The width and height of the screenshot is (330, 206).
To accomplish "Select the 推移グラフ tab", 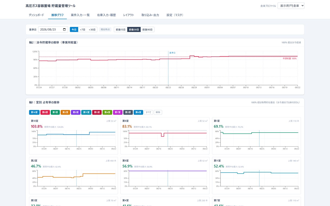I will [57, 15].
